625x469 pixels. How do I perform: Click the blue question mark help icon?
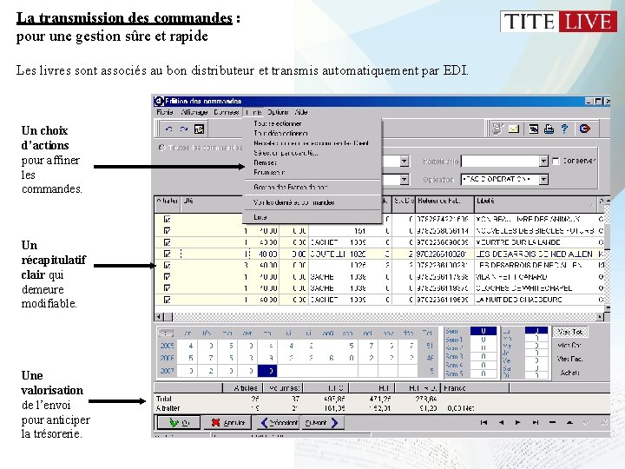564,129
